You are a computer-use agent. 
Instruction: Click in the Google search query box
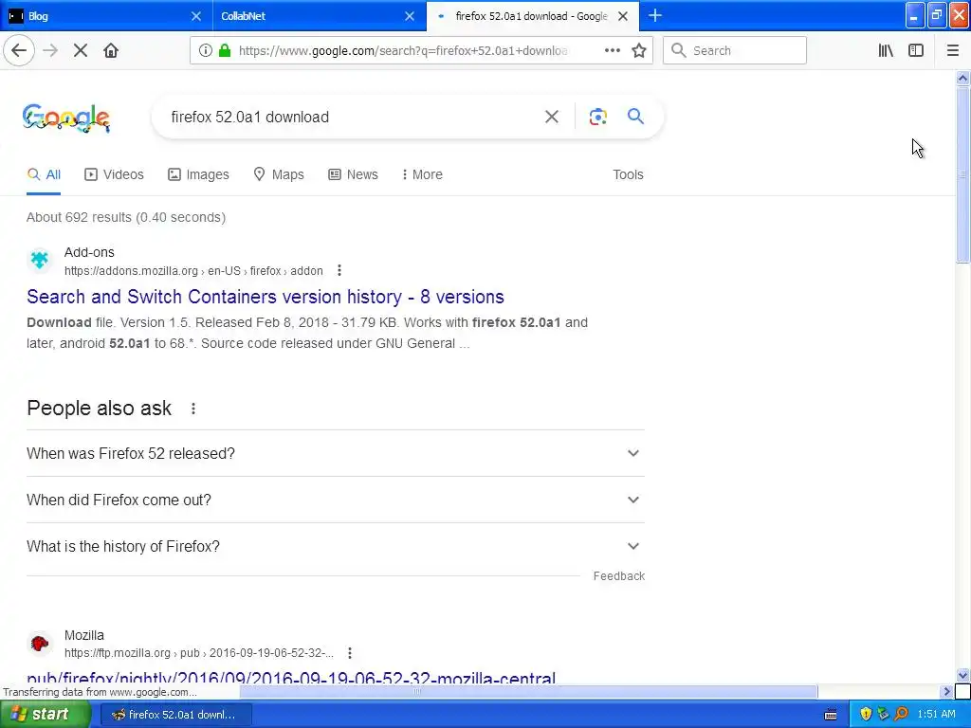click(x=347, y=117)
